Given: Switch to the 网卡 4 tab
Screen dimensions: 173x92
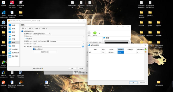Looking at the screenshot, I should click(x=44, y=28).
